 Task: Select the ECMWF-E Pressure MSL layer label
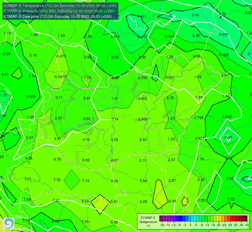coord(59,11)
